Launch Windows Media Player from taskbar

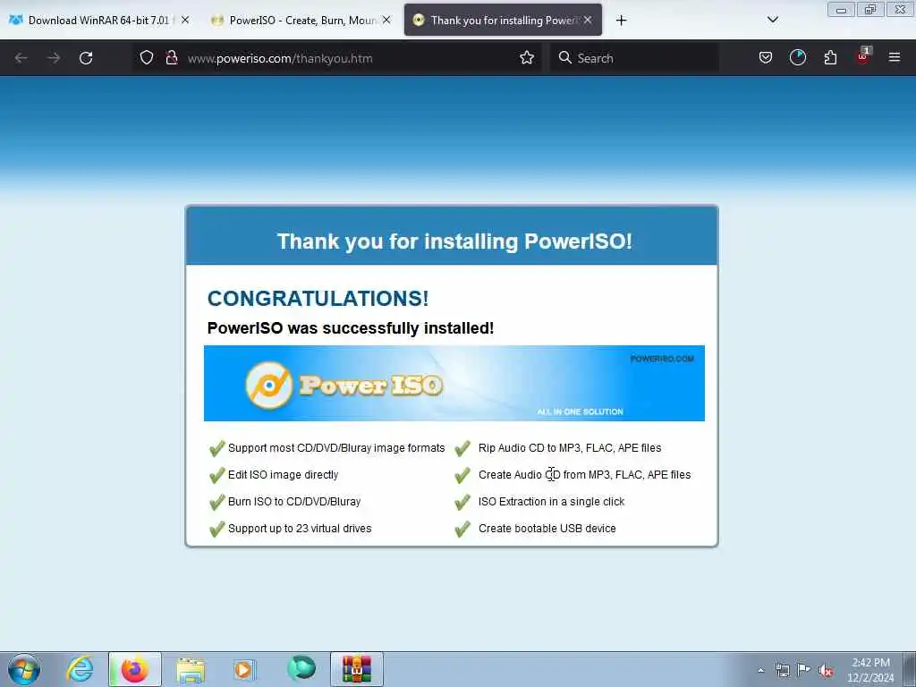pos(245,669)
